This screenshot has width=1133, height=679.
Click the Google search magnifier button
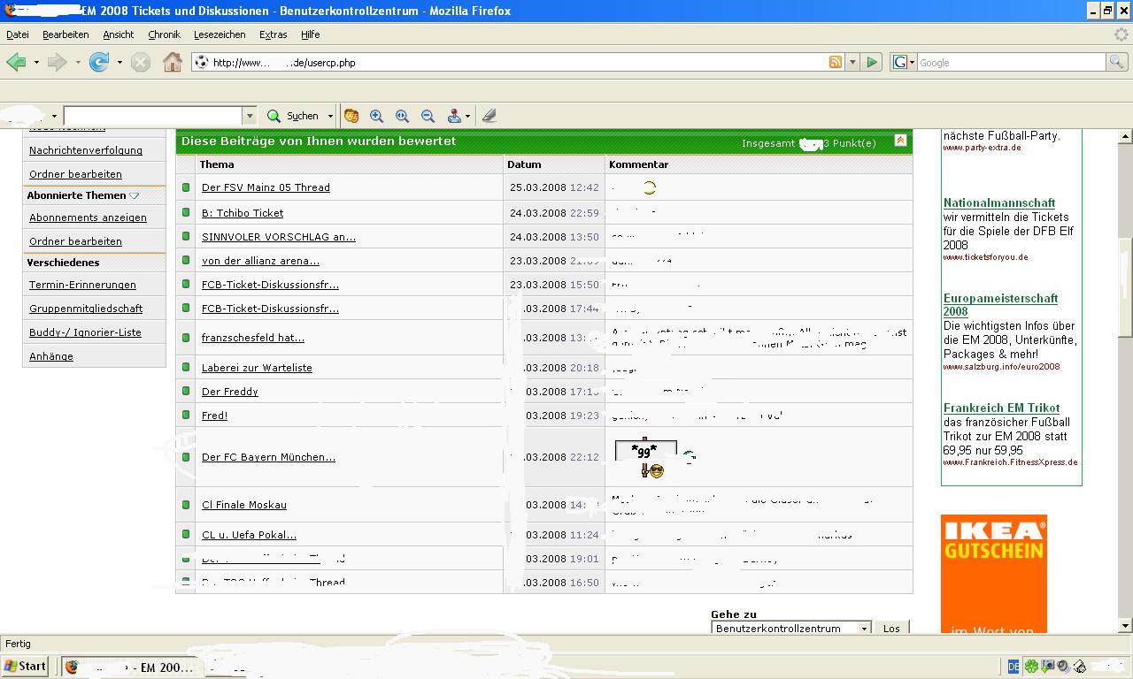(x=1116, y=62)
